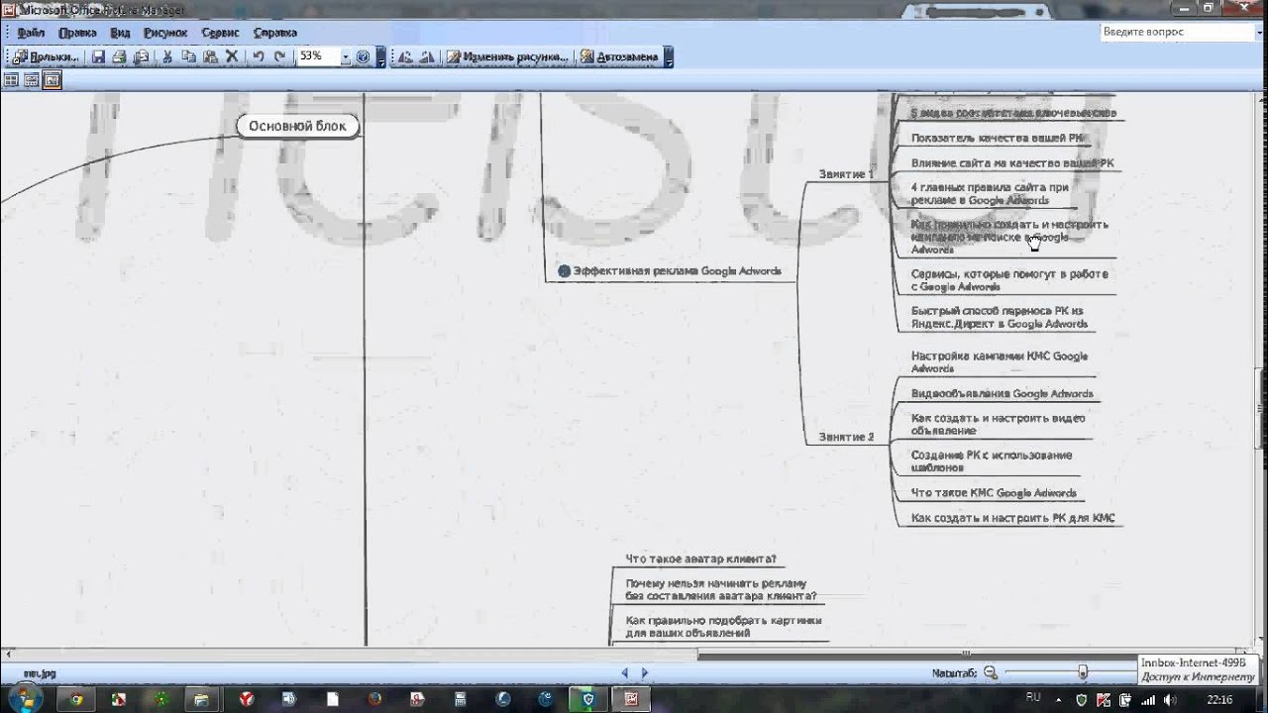This screenshot has width=1268, height=713.
Task: Open the zoom percentage dropdown arrow
Action: pos(346,57)
